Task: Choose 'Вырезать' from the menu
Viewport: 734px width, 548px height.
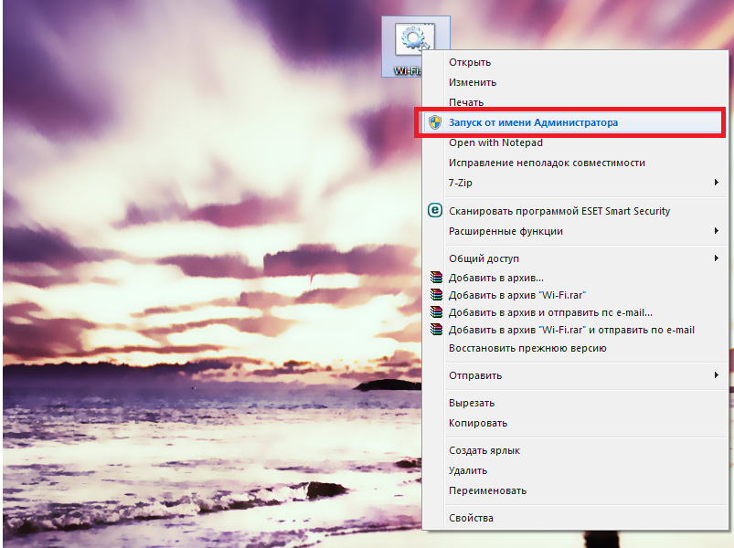Action: click(575, 403)
